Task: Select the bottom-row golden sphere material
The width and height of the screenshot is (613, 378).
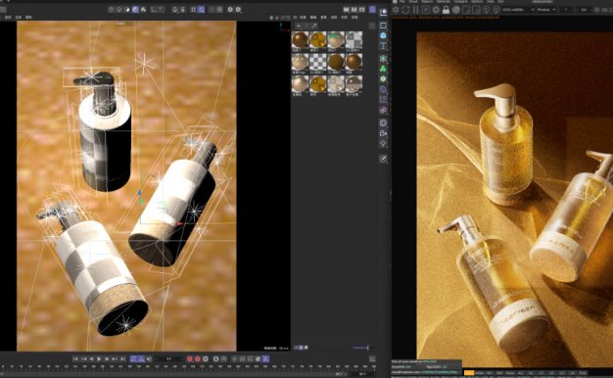Action: click(x=318, y=83)
